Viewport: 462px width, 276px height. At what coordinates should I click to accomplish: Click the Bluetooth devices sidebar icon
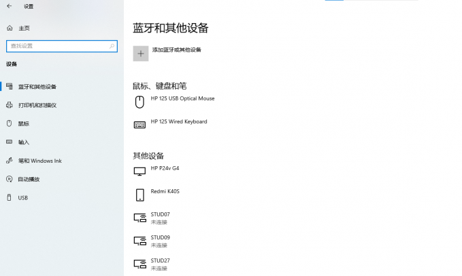[10, 86]
